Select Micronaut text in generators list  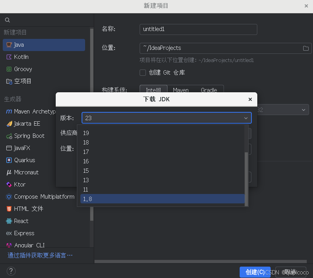[26, 172]
